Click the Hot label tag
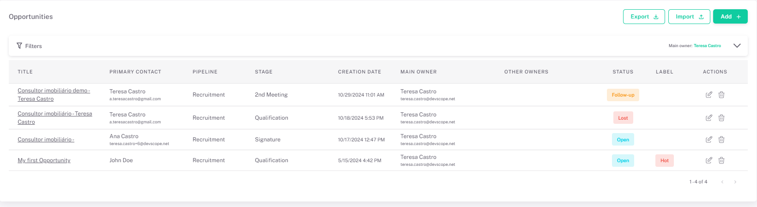757x207 pixels. coord(664,160)
